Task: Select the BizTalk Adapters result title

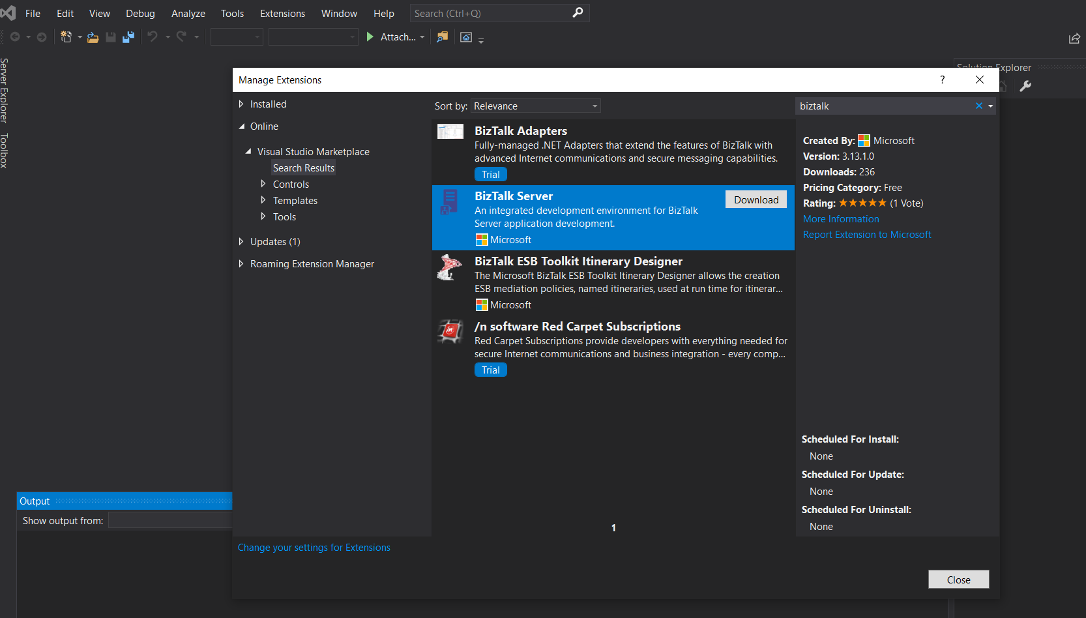Action: [521, 131]
